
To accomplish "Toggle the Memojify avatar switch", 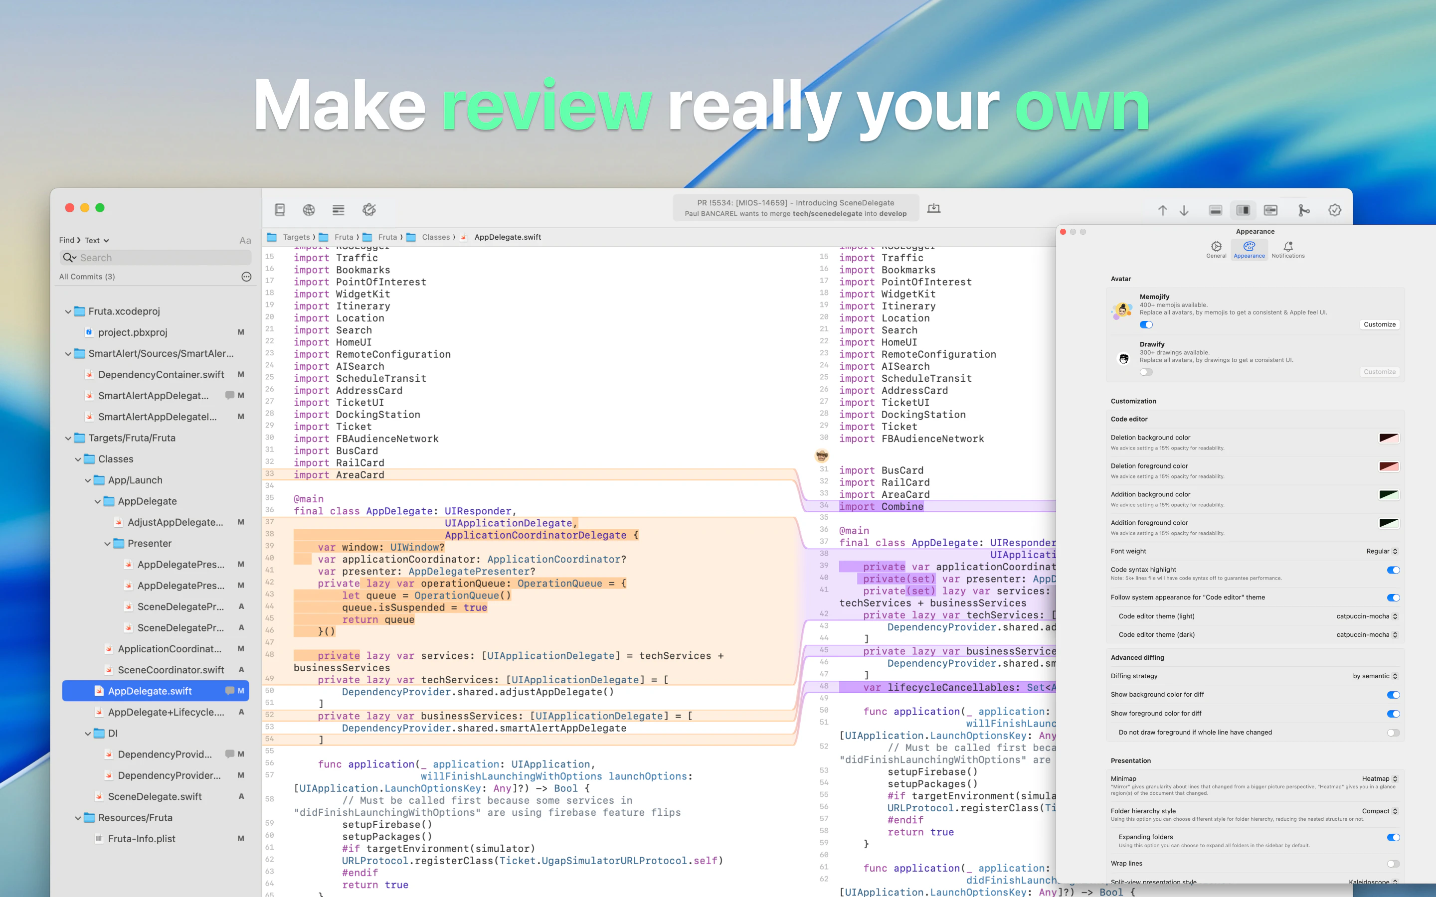I will point(1146,324).
